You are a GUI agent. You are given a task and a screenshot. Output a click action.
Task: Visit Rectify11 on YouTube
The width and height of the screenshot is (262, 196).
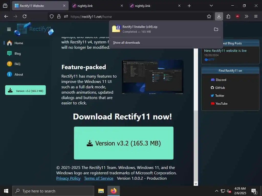click(x=219, y=104)
